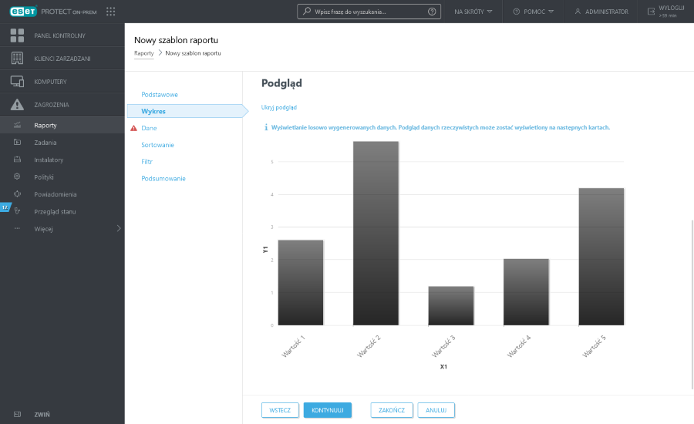Click the Powiadomienia bell icon
The width and height of the screenshot is (694, 424).
[17, 193]
